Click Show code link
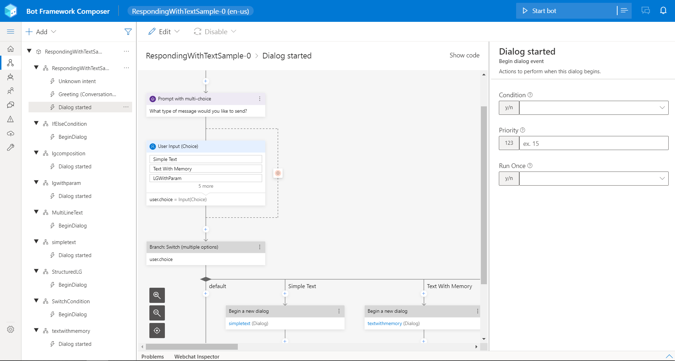This screenshot has width=675, height=361. (464, 55)
